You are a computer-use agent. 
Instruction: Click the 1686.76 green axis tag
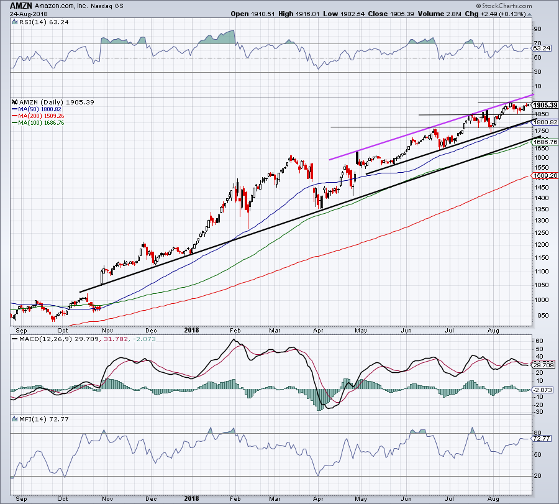(545, 142)
